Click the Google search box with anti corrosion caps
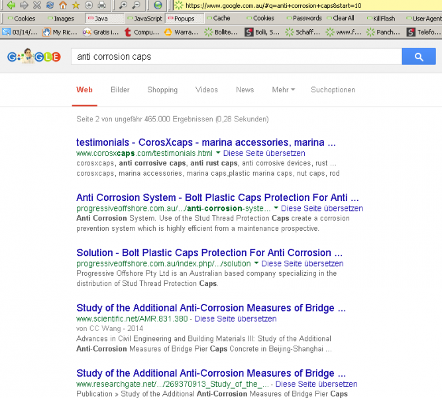Image resolution: width=442 pixels, height=398 pixels. point(236,56)
